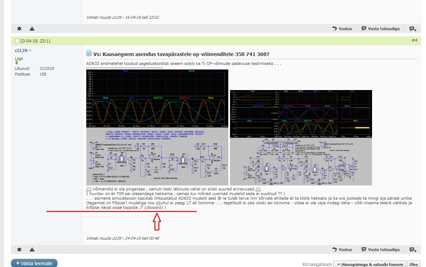Click the offline status circle beside ci139
426x267 pixels.
(30, 51)
